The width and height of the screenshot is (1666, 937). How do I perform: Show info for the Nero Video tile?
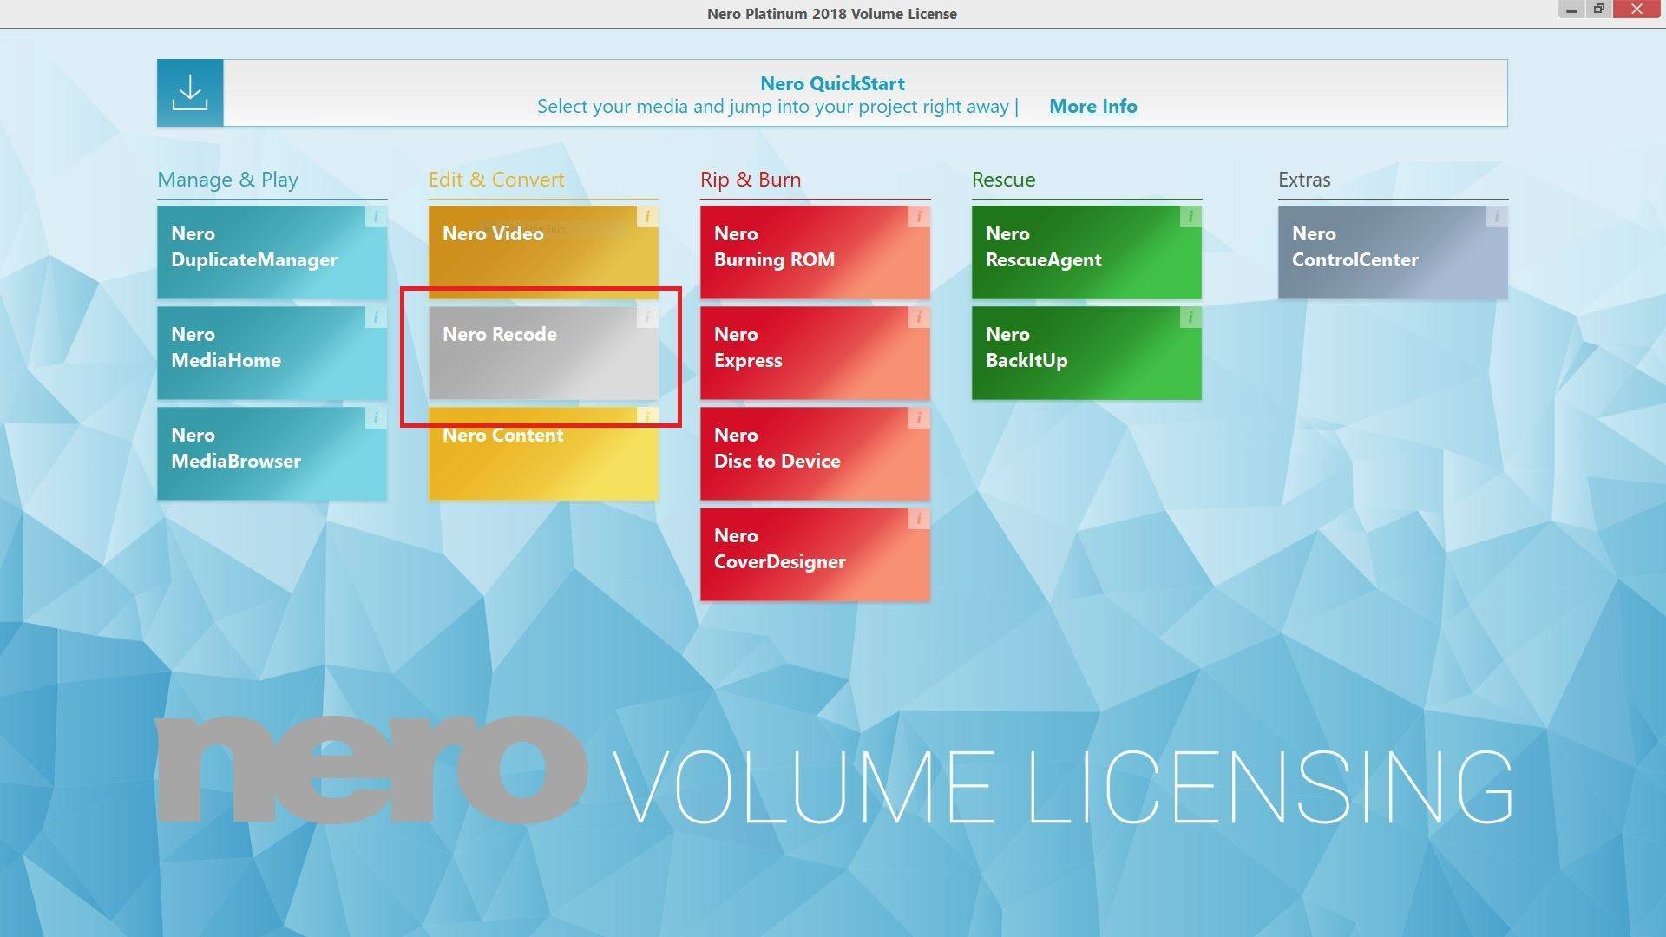(x=646, y=217)
